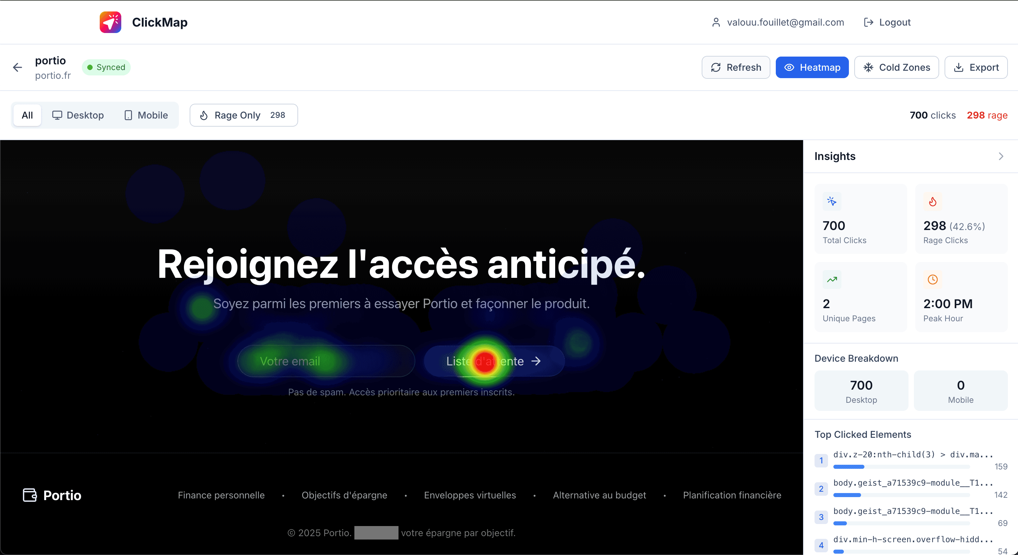Click the Portio wallet logo icon

(x=30, y=495)
